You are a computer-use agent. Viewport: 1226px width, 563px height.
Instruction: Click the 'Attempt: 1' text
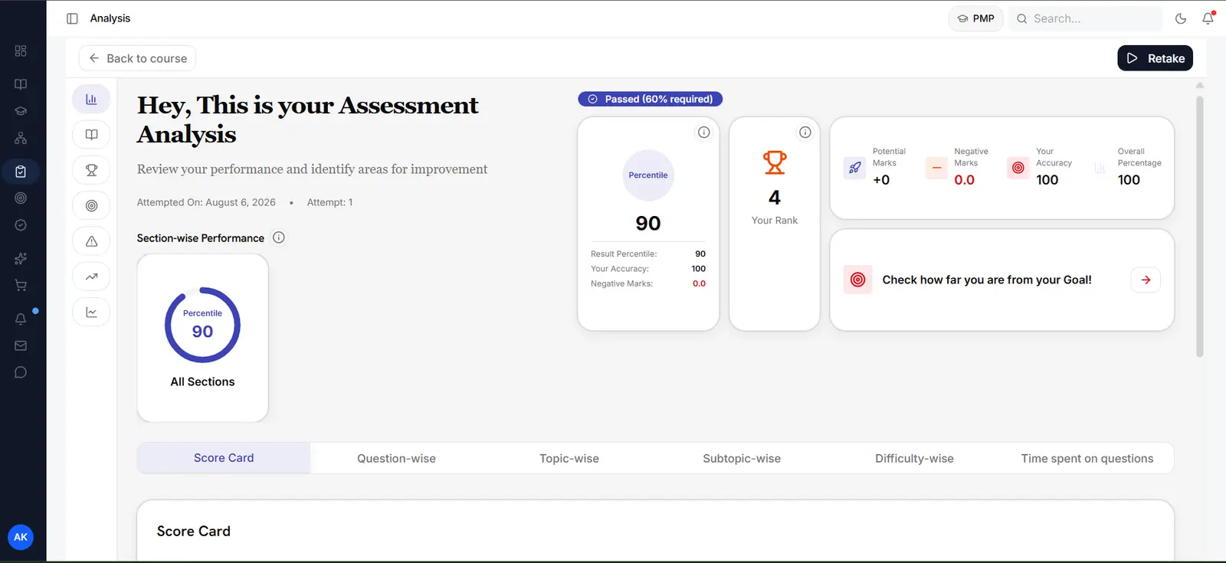point(329,202)
